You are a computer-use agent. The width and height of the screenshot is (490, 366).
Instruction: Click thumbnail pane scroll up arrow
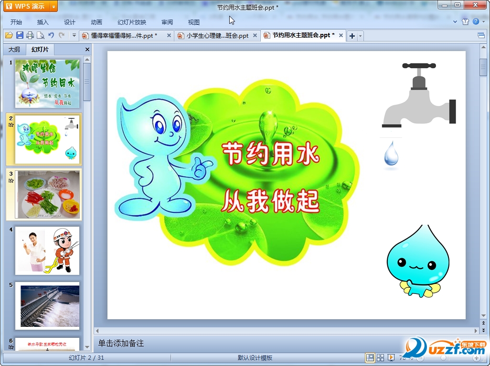[87, 59]
